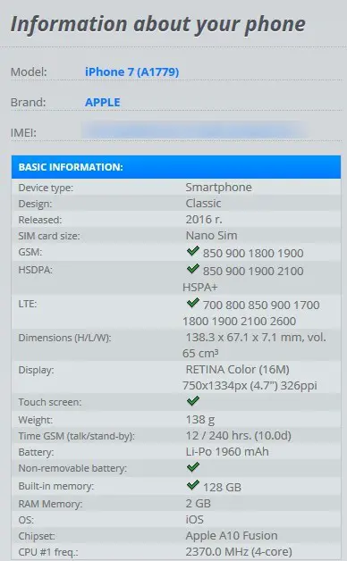Click the 'Dimensions (H/L/W):' label

coord(64,338)
